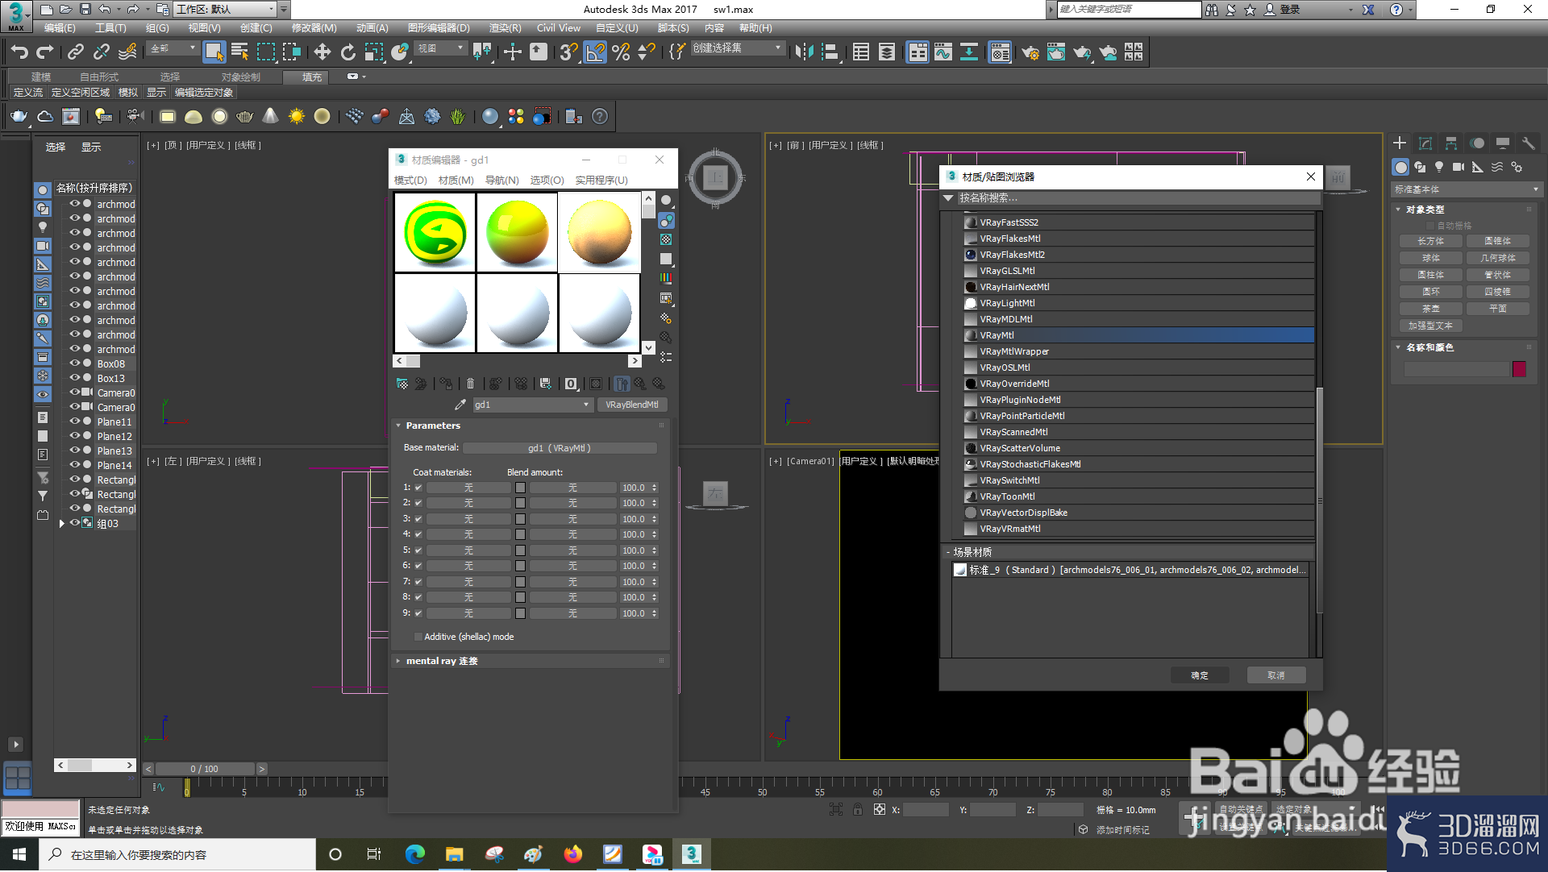Collapse the Parameters rollout

pos(398,426)
